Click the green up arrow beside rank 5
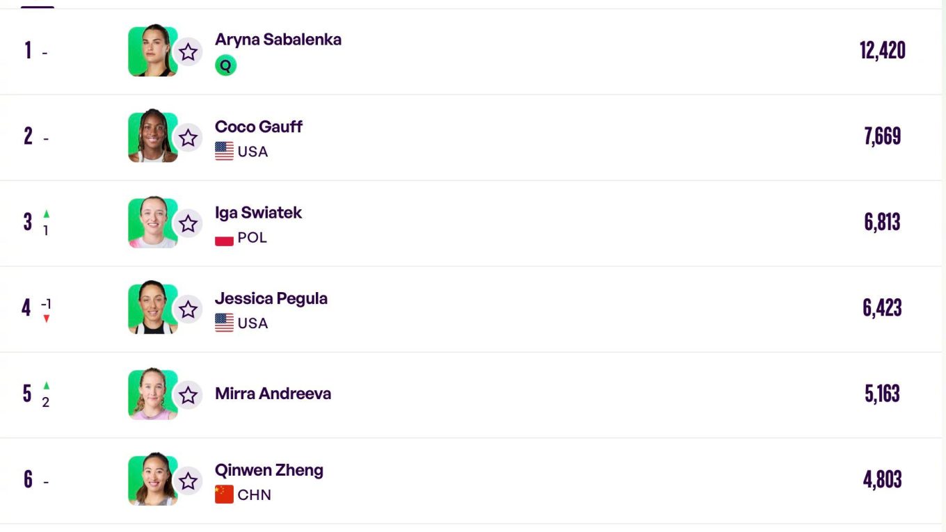 [47, 385]
